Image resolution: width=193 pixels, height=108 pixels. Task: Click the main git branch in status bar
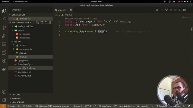point(11,106)
